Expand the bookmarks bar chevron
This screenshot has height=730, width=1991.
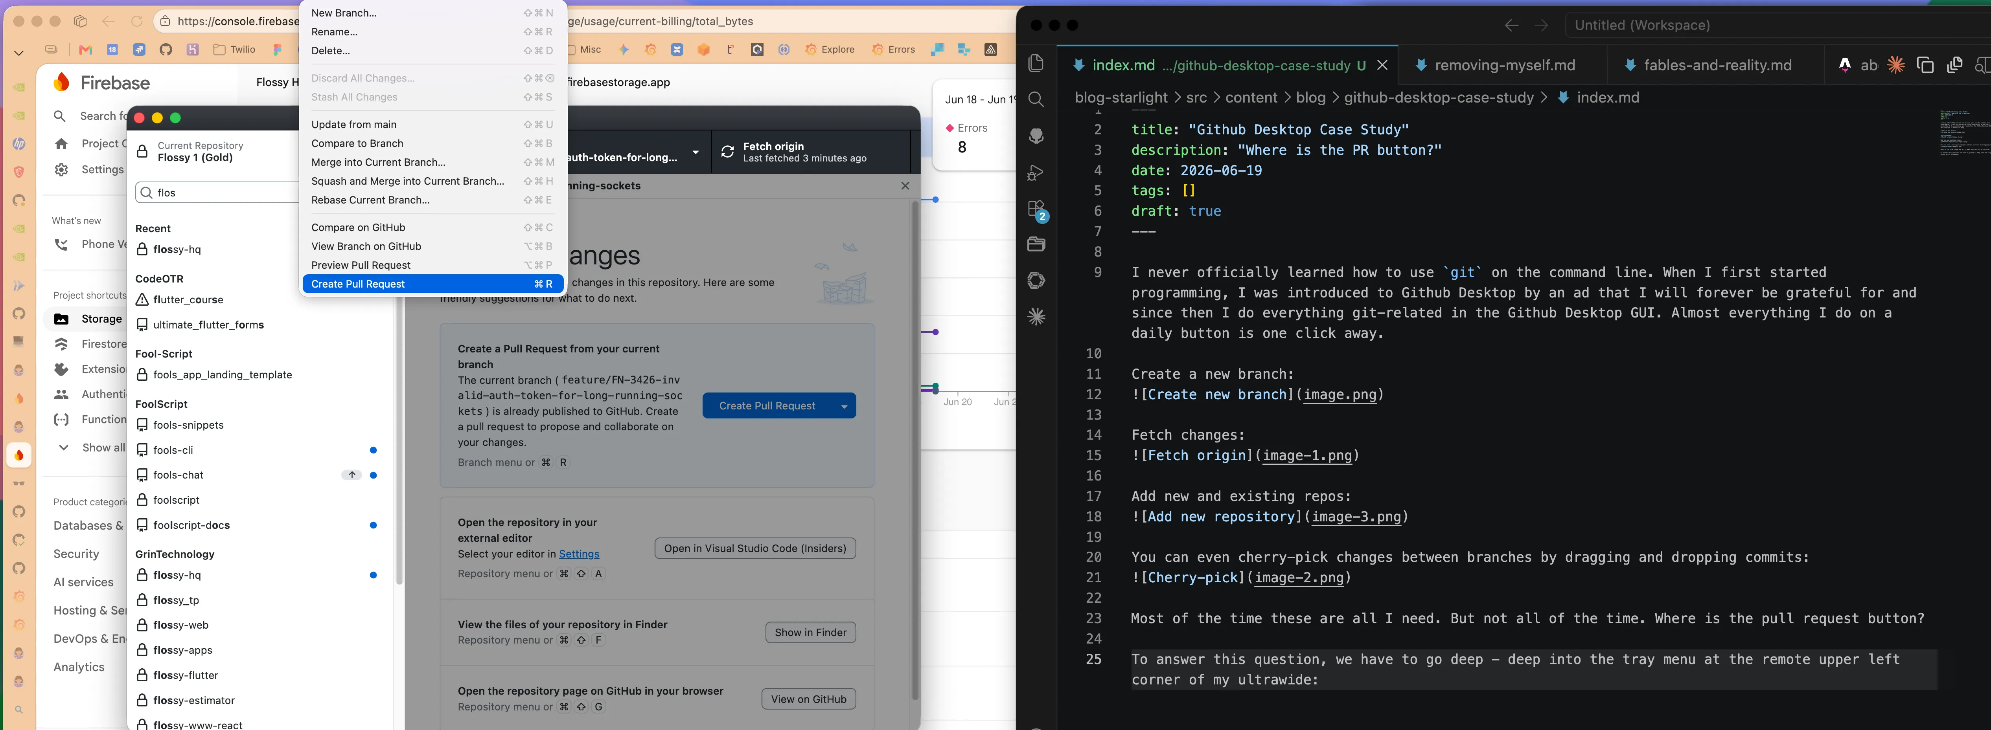[18, 53]
